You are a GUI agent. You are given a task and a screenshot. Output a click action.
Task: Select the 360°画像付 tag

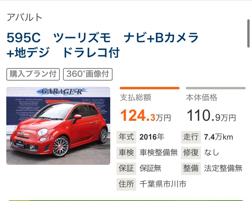[88, 74]
